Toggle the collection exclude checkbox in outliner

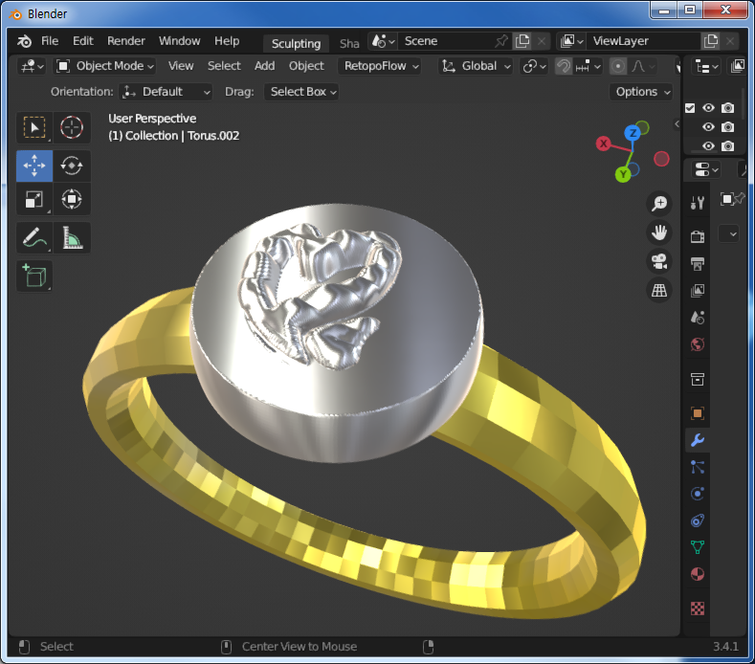[690, 108]
